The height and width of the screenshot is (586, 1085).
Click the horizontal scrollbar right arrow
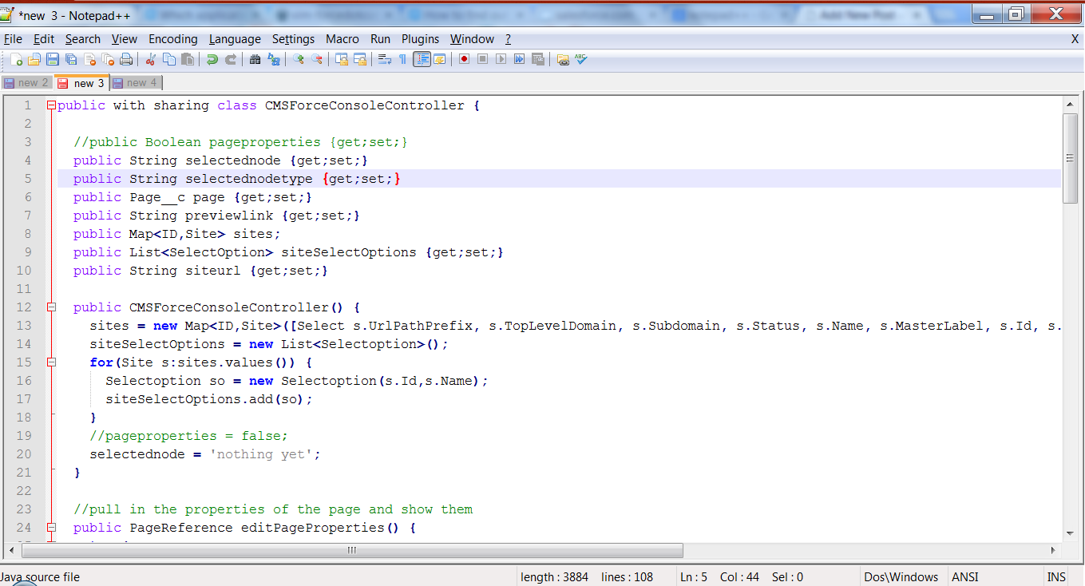1053,550
